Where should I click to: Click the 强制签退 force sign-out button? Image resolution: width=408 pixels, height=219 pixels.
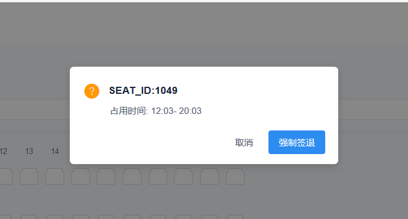pos(297,142)
